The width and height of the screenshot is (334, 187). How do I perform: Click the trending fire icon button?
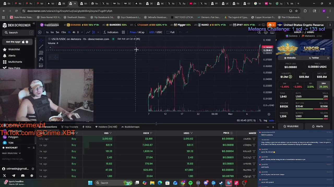[x=271, y=25]
